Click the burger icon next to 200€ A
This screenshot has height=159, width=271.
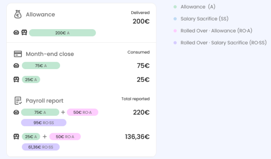click(16, 33)
